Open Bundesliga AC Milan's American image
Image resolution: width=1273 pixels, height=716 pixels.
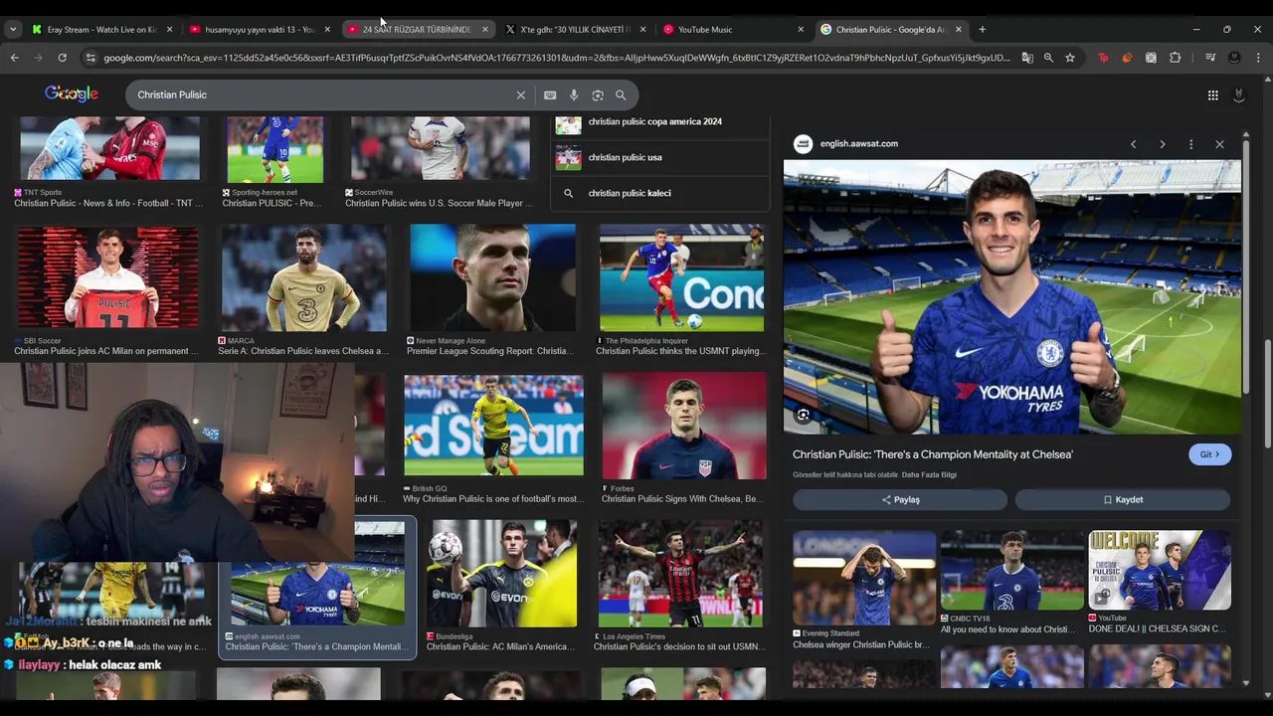502,574
